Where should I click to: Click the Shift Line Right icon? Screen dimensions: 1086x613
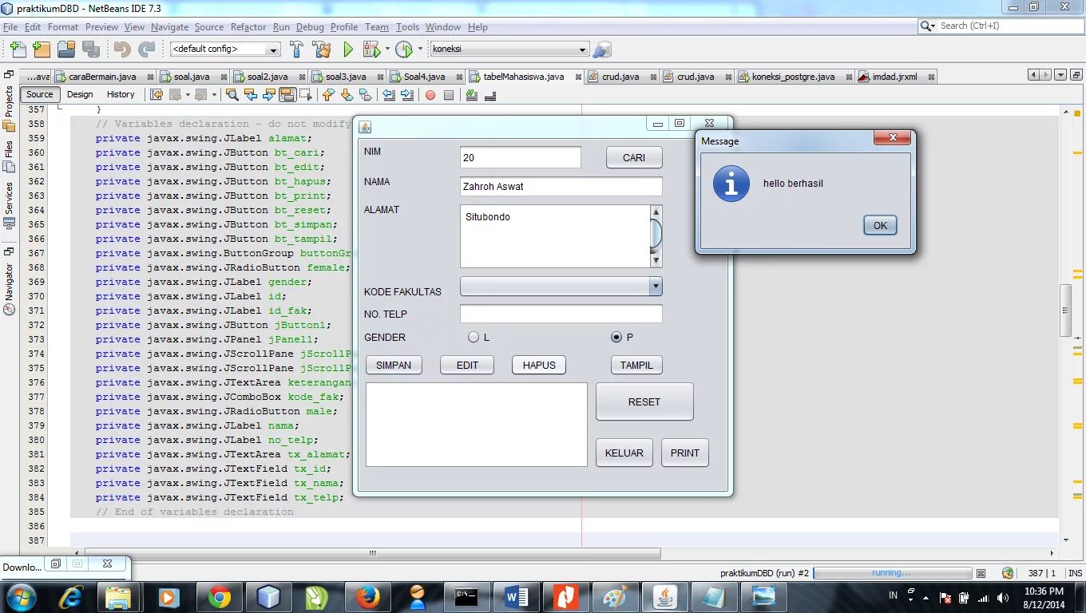(x=407, y=94)
